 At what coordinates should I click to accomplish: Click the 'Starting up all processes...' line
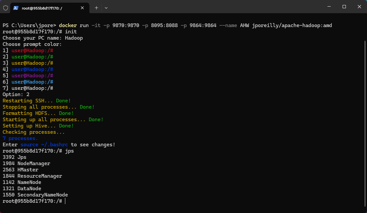[53, 120]
